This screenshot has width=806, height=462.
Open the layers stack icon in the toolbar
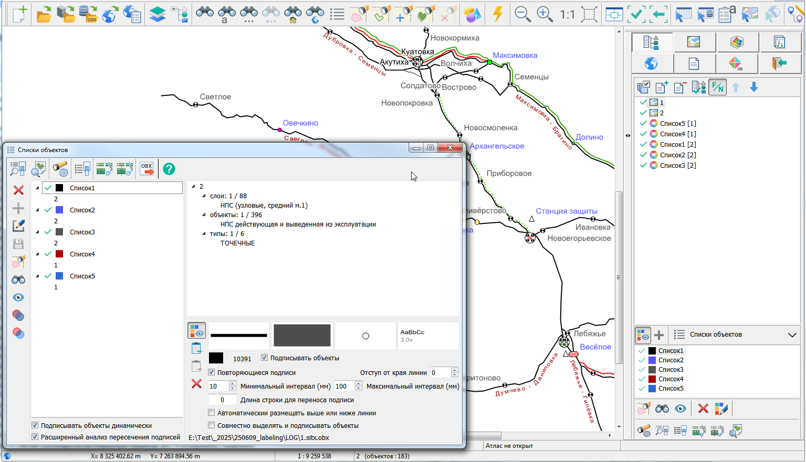pos(157,14)
